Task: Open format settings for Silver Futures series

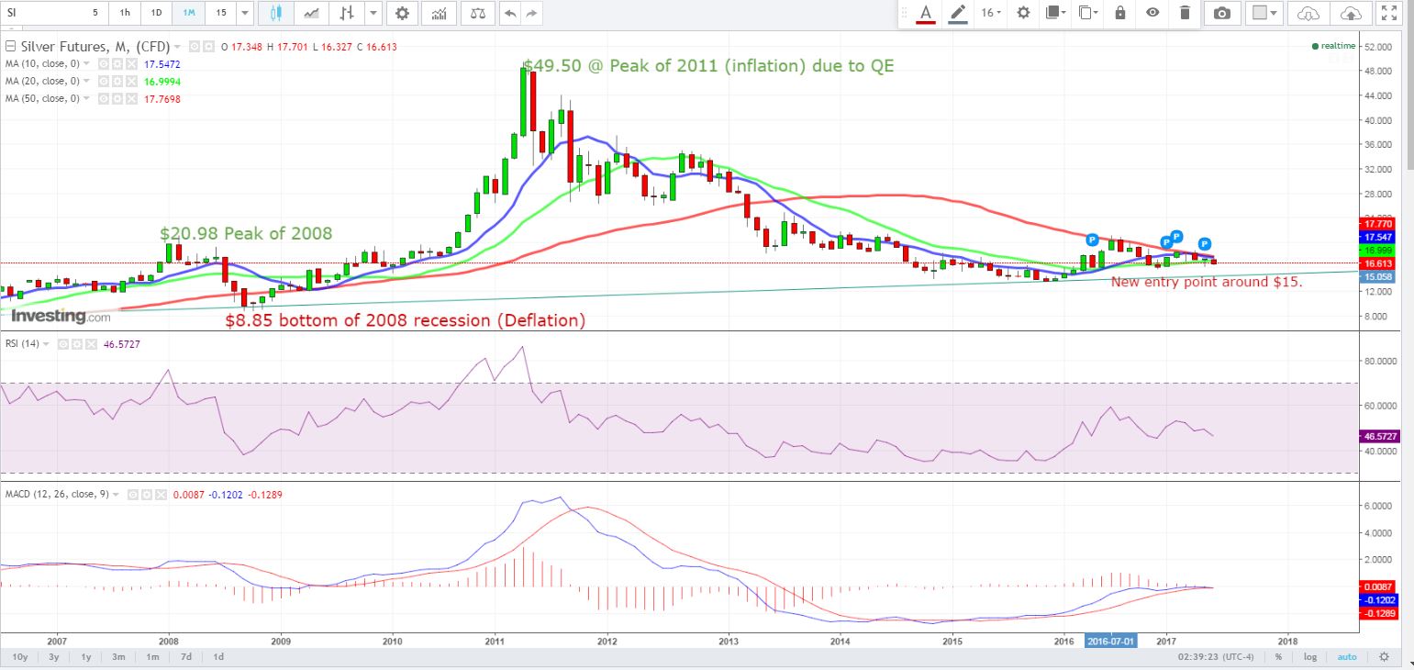Action: (208, 47)
